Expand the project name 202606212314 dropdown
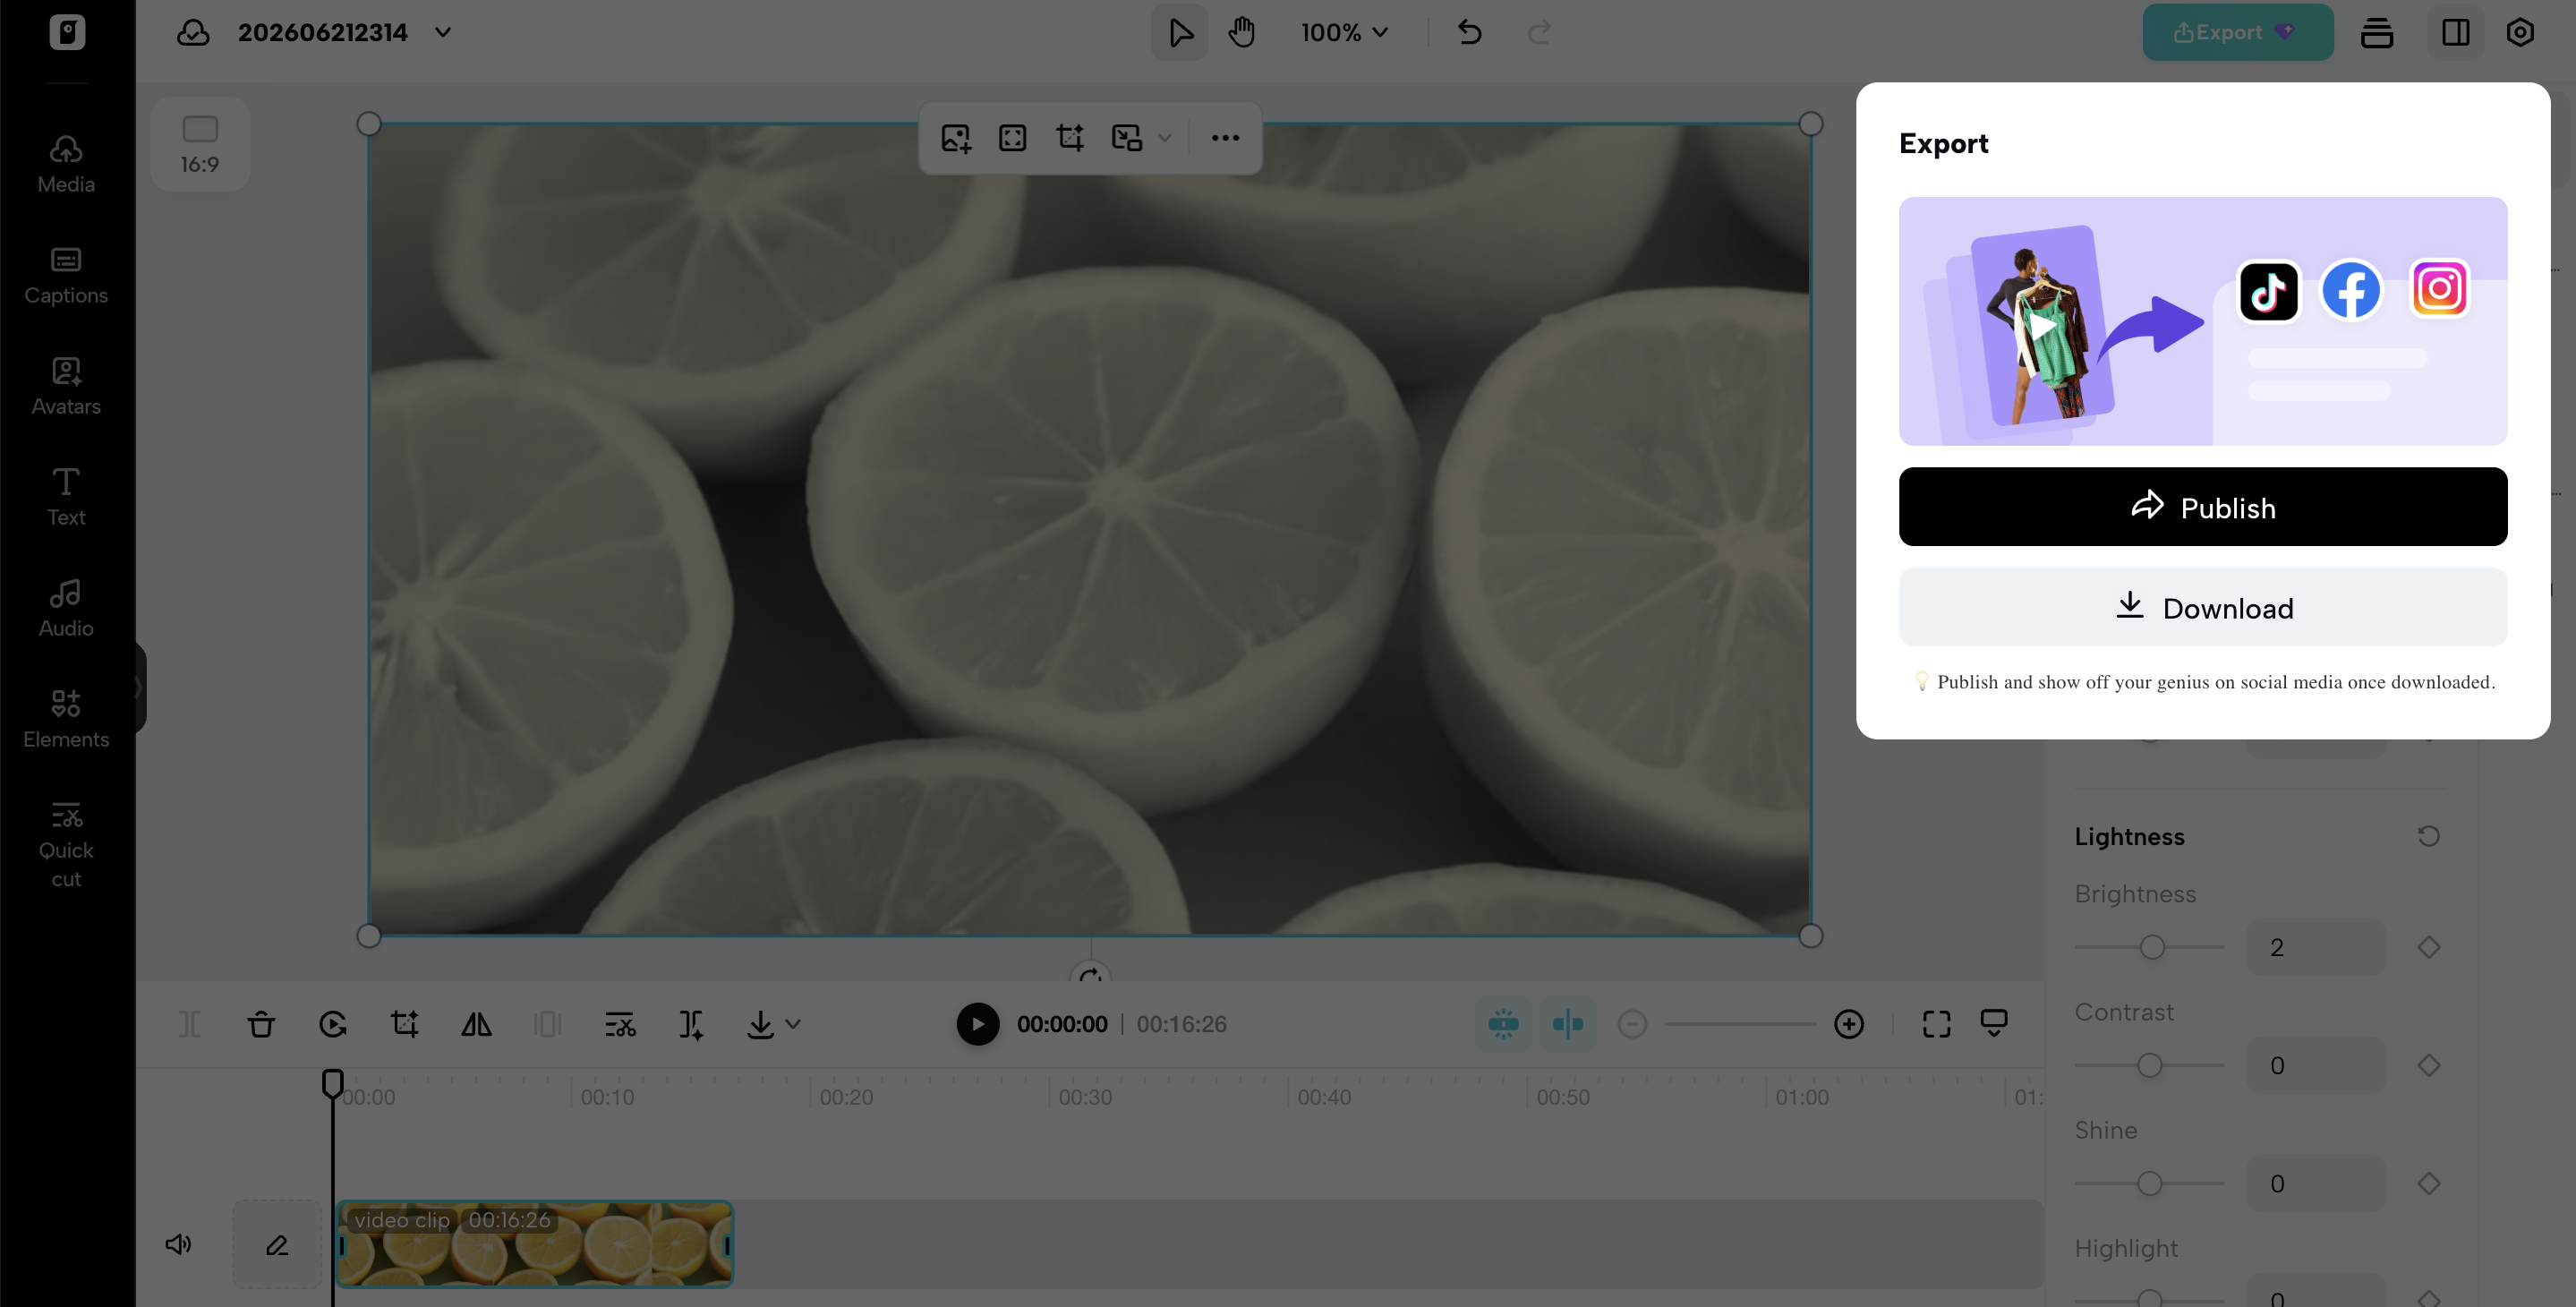This screenshot has height=1307, width=2576. click(x=443, y=32)
